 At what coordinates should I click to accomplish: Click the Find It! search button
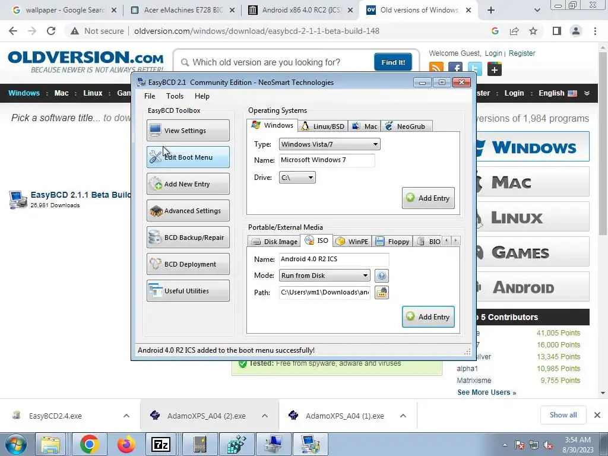coord(393,62)
